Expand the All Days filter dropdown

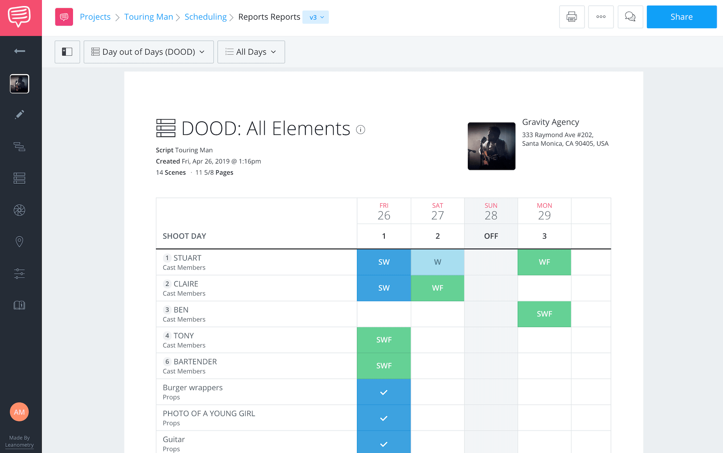point(251,52)
